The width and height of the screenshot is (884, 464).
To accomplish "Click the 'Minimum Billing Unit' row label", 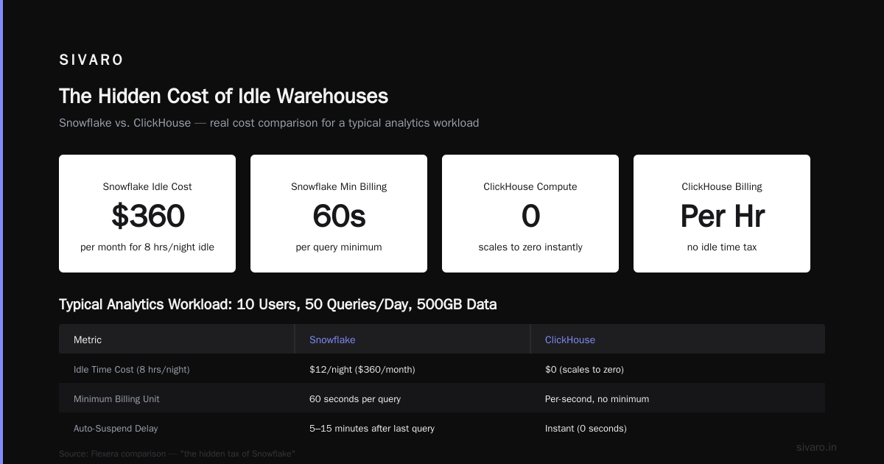I will (116, 399).
